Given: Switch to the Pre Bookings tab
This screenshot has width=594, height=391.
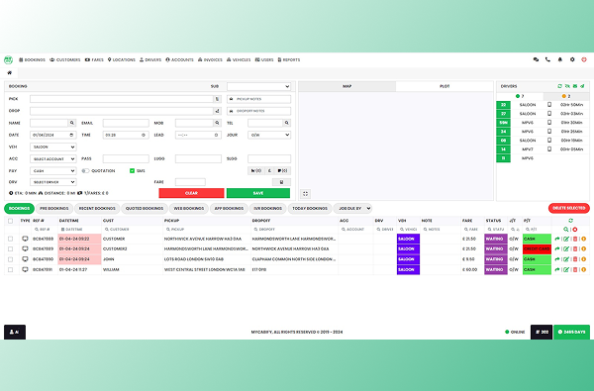Looking at the screenshot, I should point(54,209).
